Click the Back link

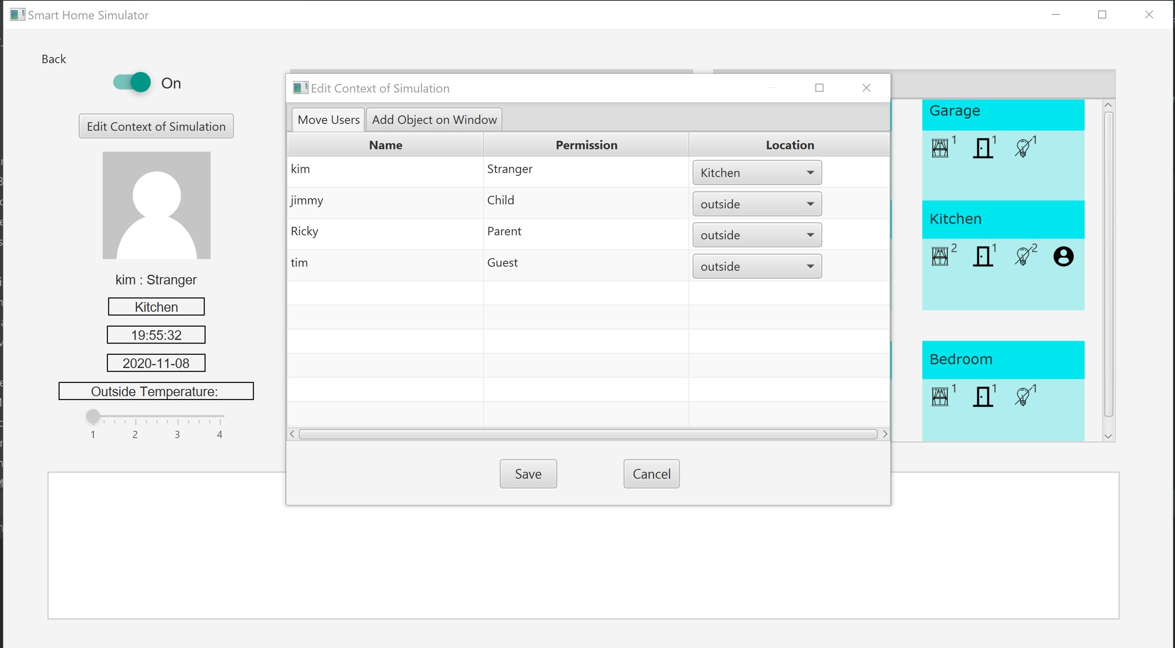[54, 59]
